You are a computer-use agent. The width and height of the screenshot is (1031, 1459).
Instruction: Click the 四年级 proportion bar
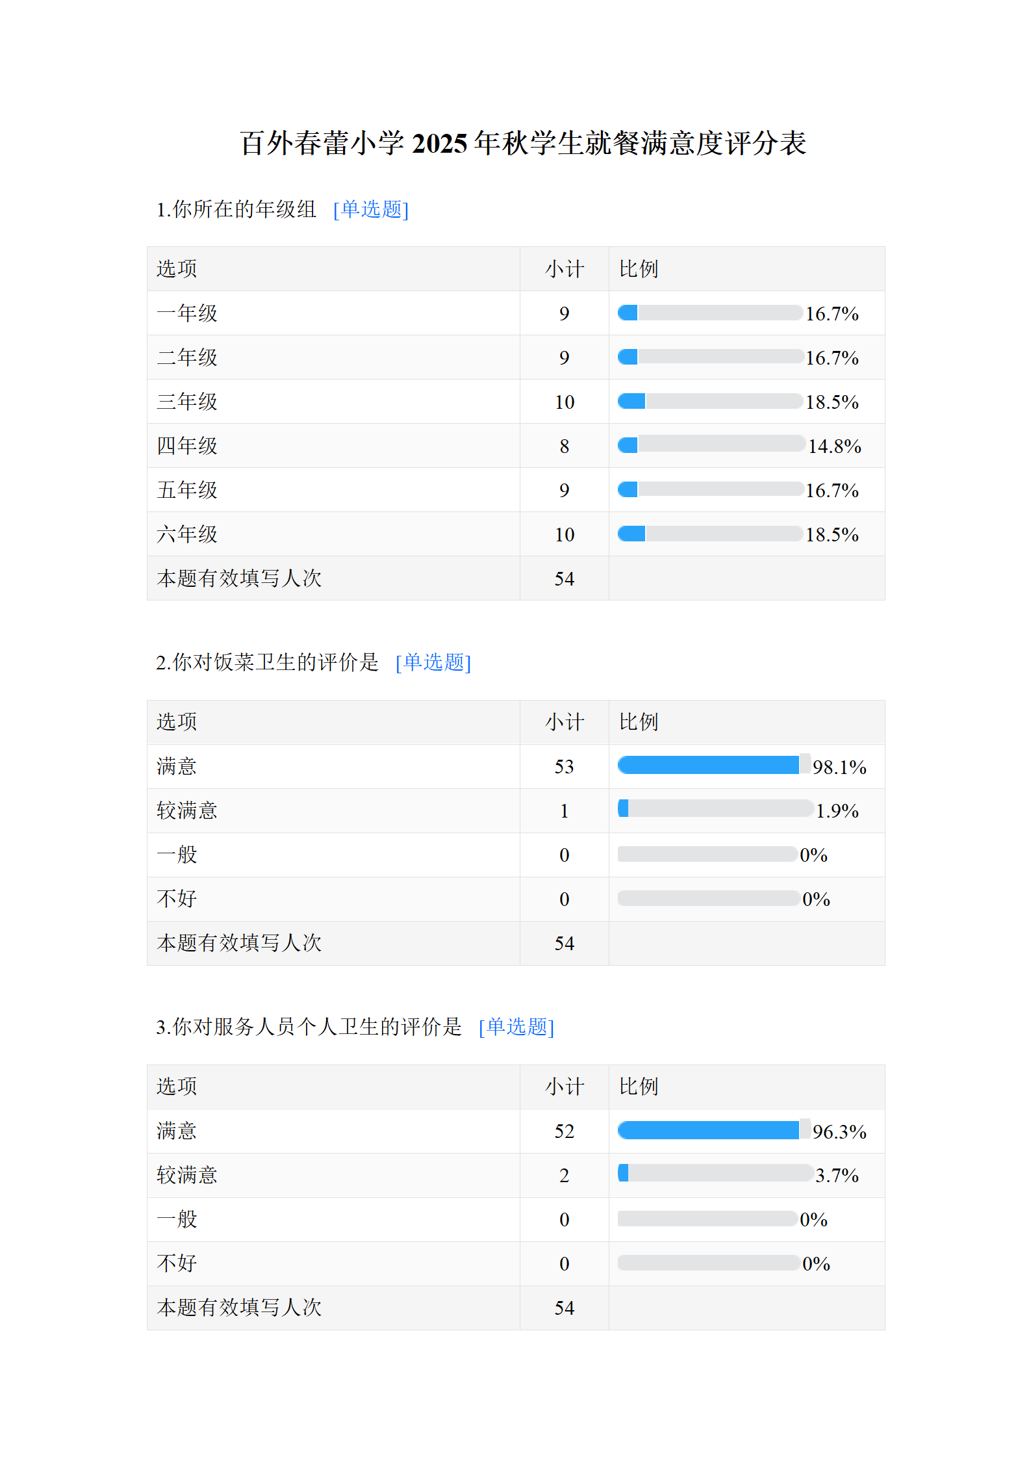[711, 445]
